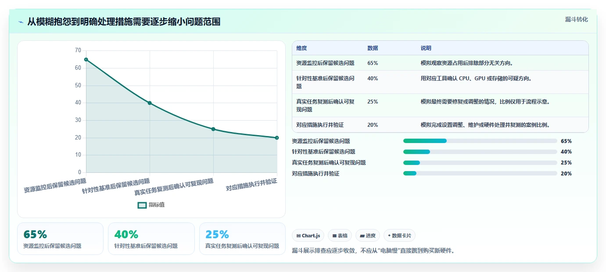This screenshot has height=272, width=606.
Task: Click the 20% progress bar
Action: coord(480,174)
